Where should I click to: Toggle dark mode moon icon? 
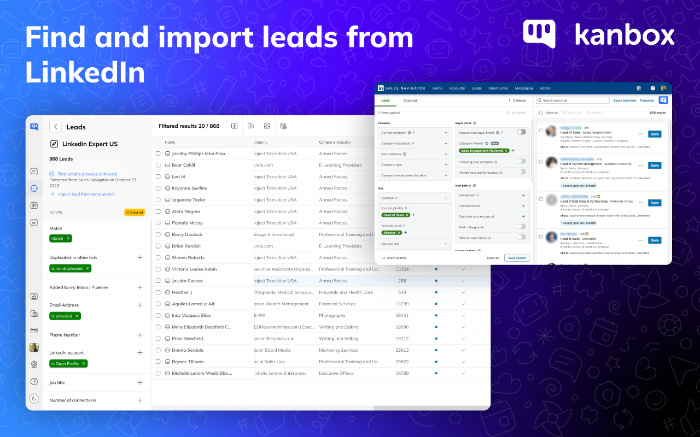[x=34, y=399]
